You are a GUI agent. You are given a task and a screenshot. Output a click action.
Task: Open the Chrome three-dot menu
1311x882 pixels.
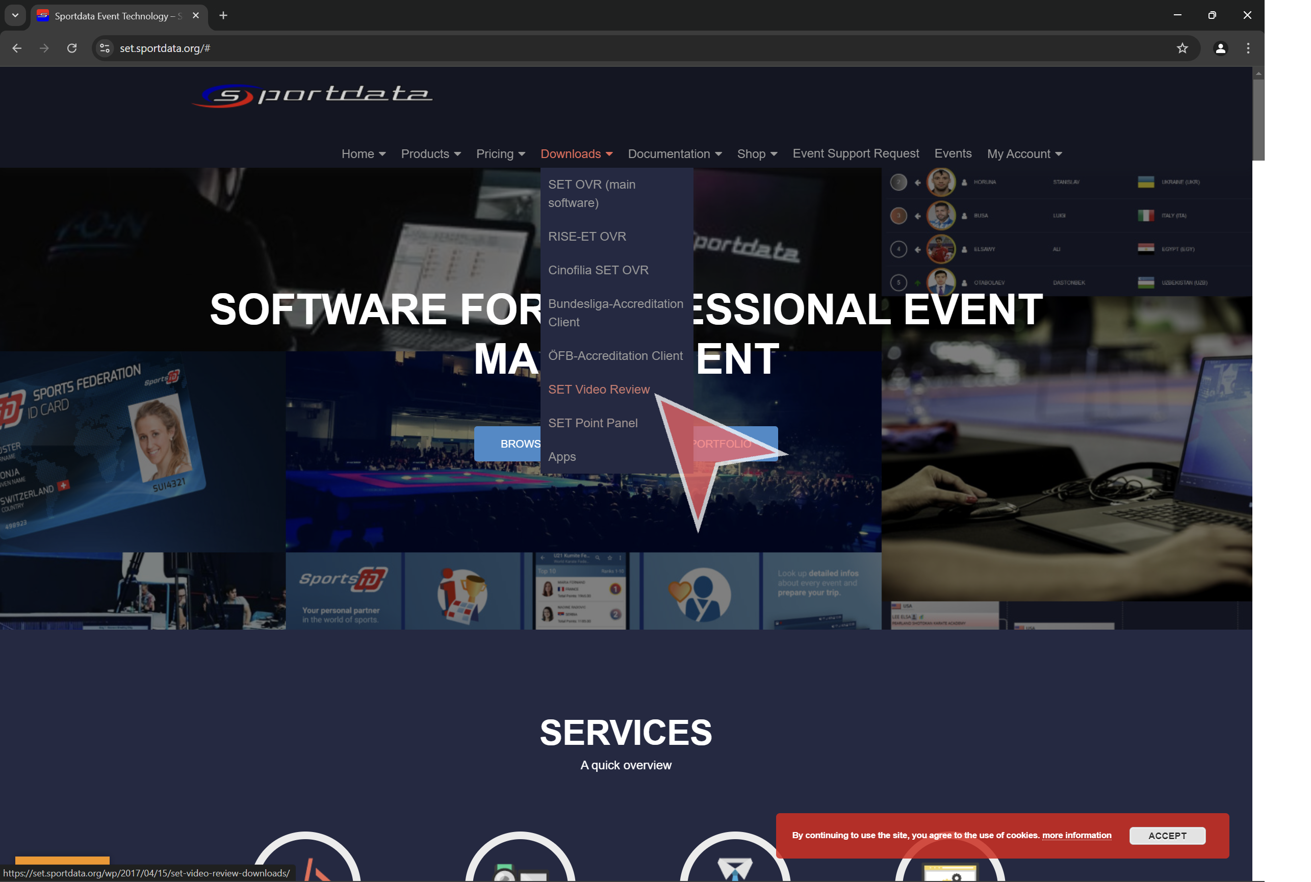click(1247, 48)
